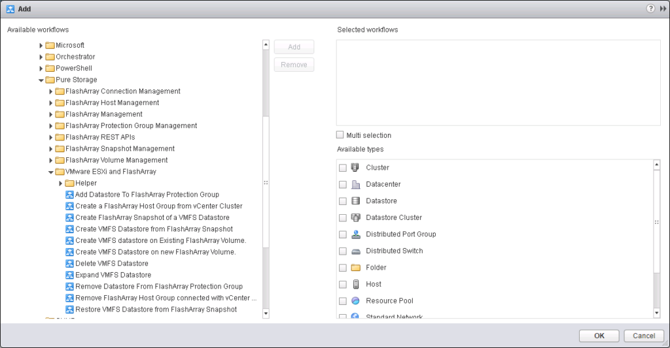Click the OK button

pos(599,336)
